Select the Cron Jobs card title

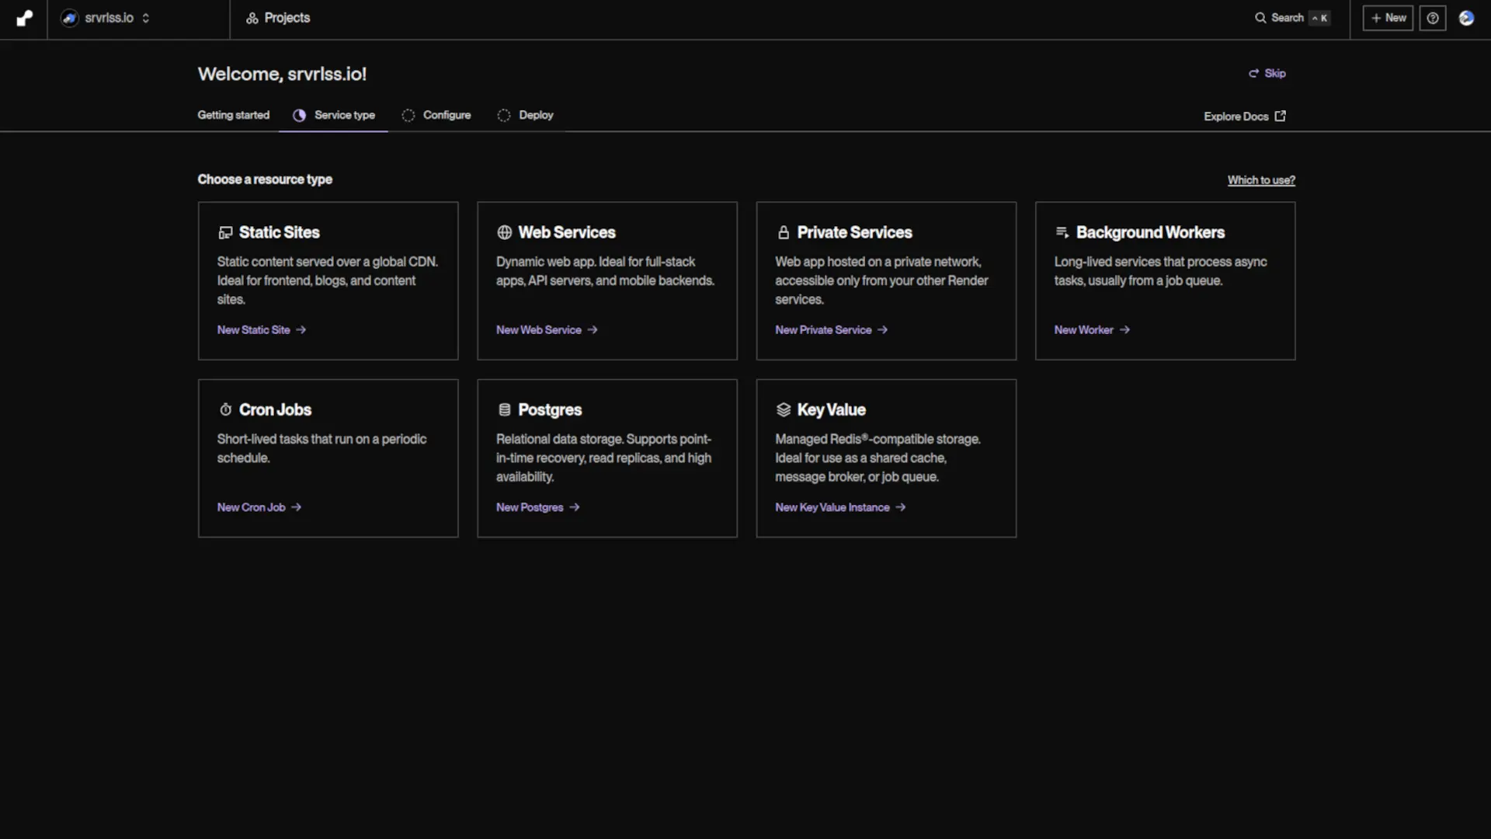click(x=275, y=409)
